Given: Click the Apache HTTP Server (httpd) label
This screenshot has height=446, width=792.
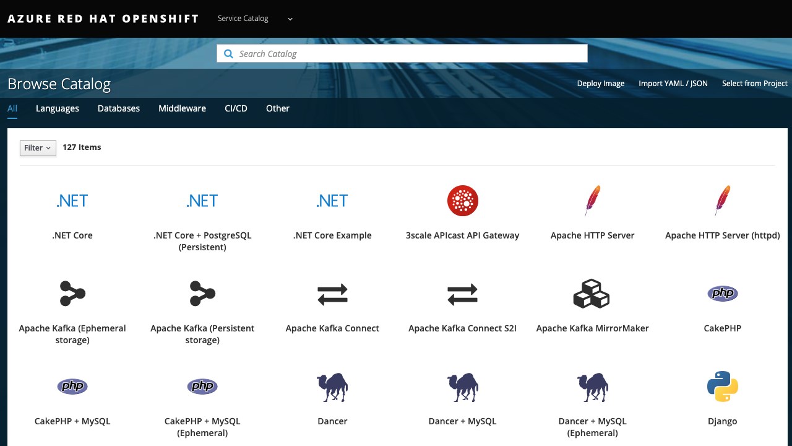Looking at the screenshot, I should [723, 235].
